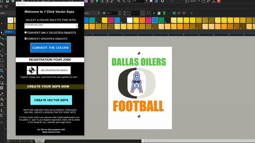The width and height of the screenshot is (255, 143).
Task: Click the orange FOOTBALL text
Action: (x=138, y=106)
